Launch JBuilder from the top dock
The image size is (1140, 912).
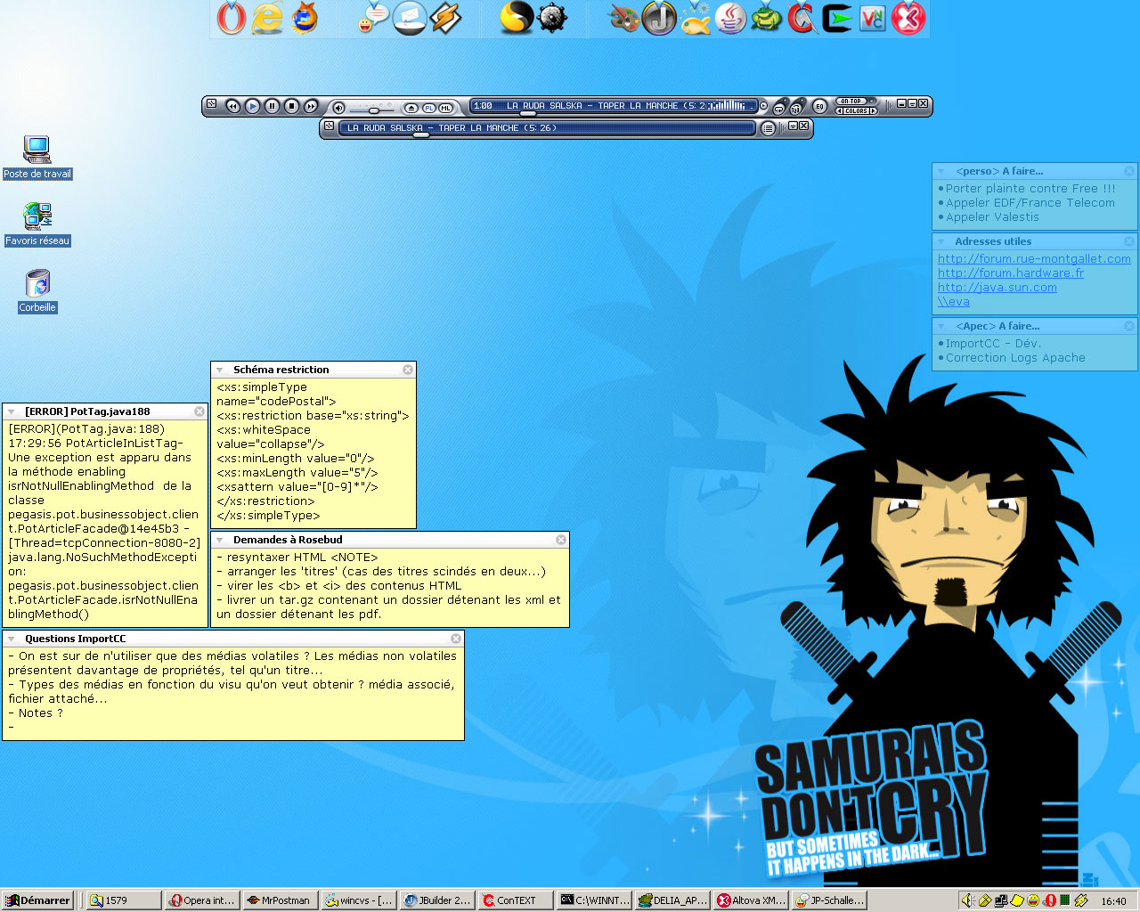click(659, 18)
